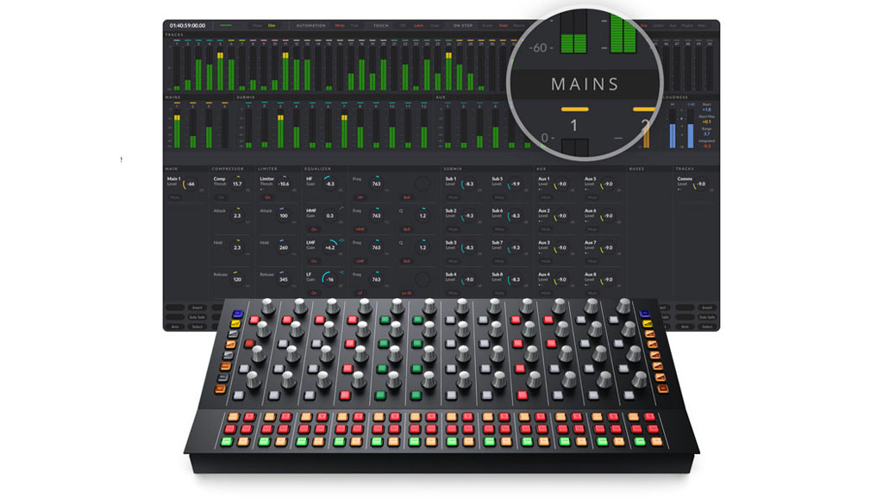Click the Aux 4 Level knob

tap(562, 279)
